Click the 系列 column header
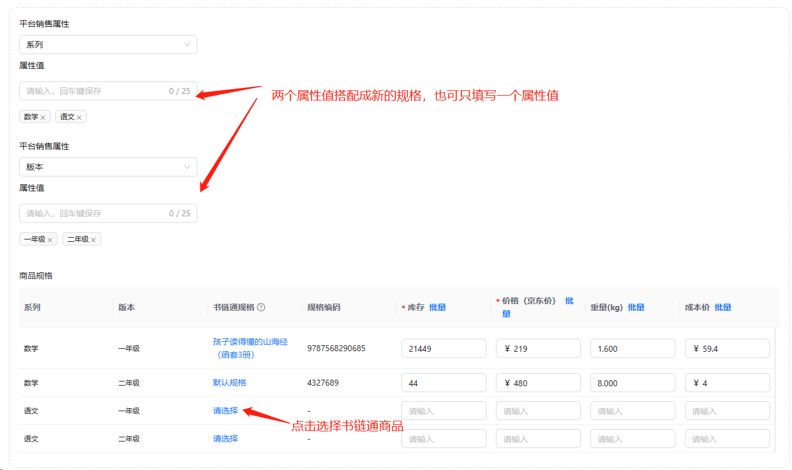 (x=32, y=307)
